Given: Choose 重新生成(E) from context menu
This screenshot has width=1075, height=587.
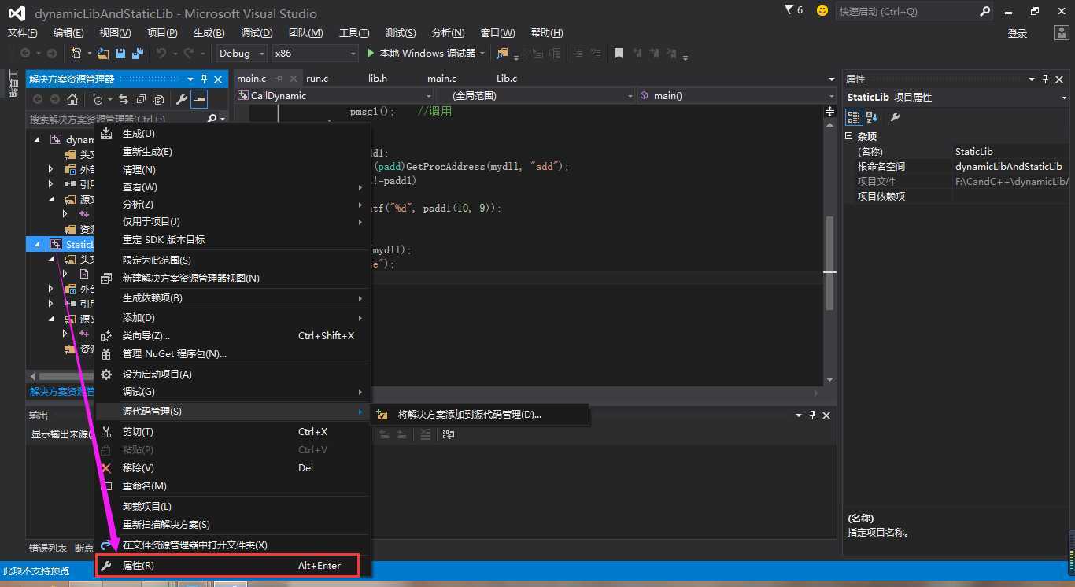Looking at the screenshot, I should pyautogui.click(x=232, y=151).
